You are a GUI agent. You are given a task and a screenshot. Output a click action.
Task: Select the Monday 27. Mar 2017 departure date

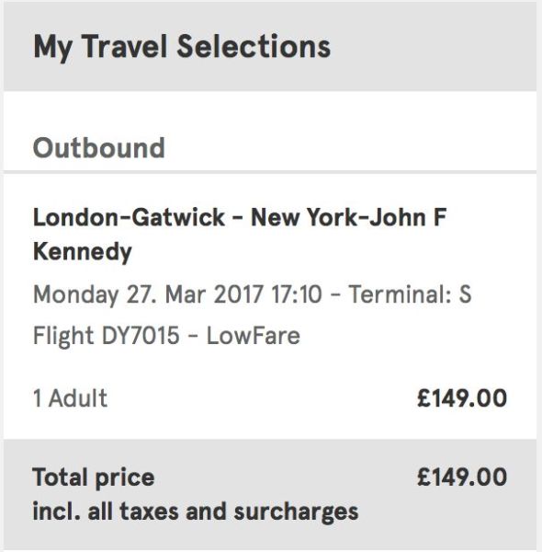click(x=148, y=295)
